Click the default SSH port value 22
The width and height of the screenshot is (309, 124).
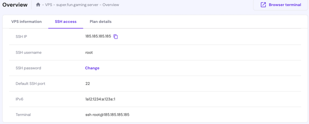(x=88, y=84)
